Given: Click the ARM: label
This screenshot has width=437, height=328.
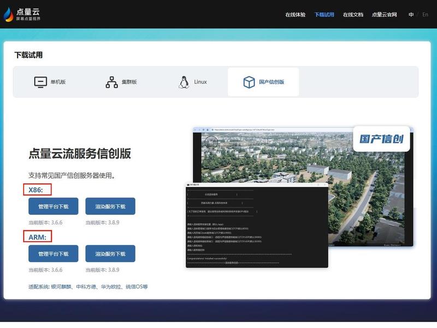Looking at the screenshot, I should coord(37,237).
